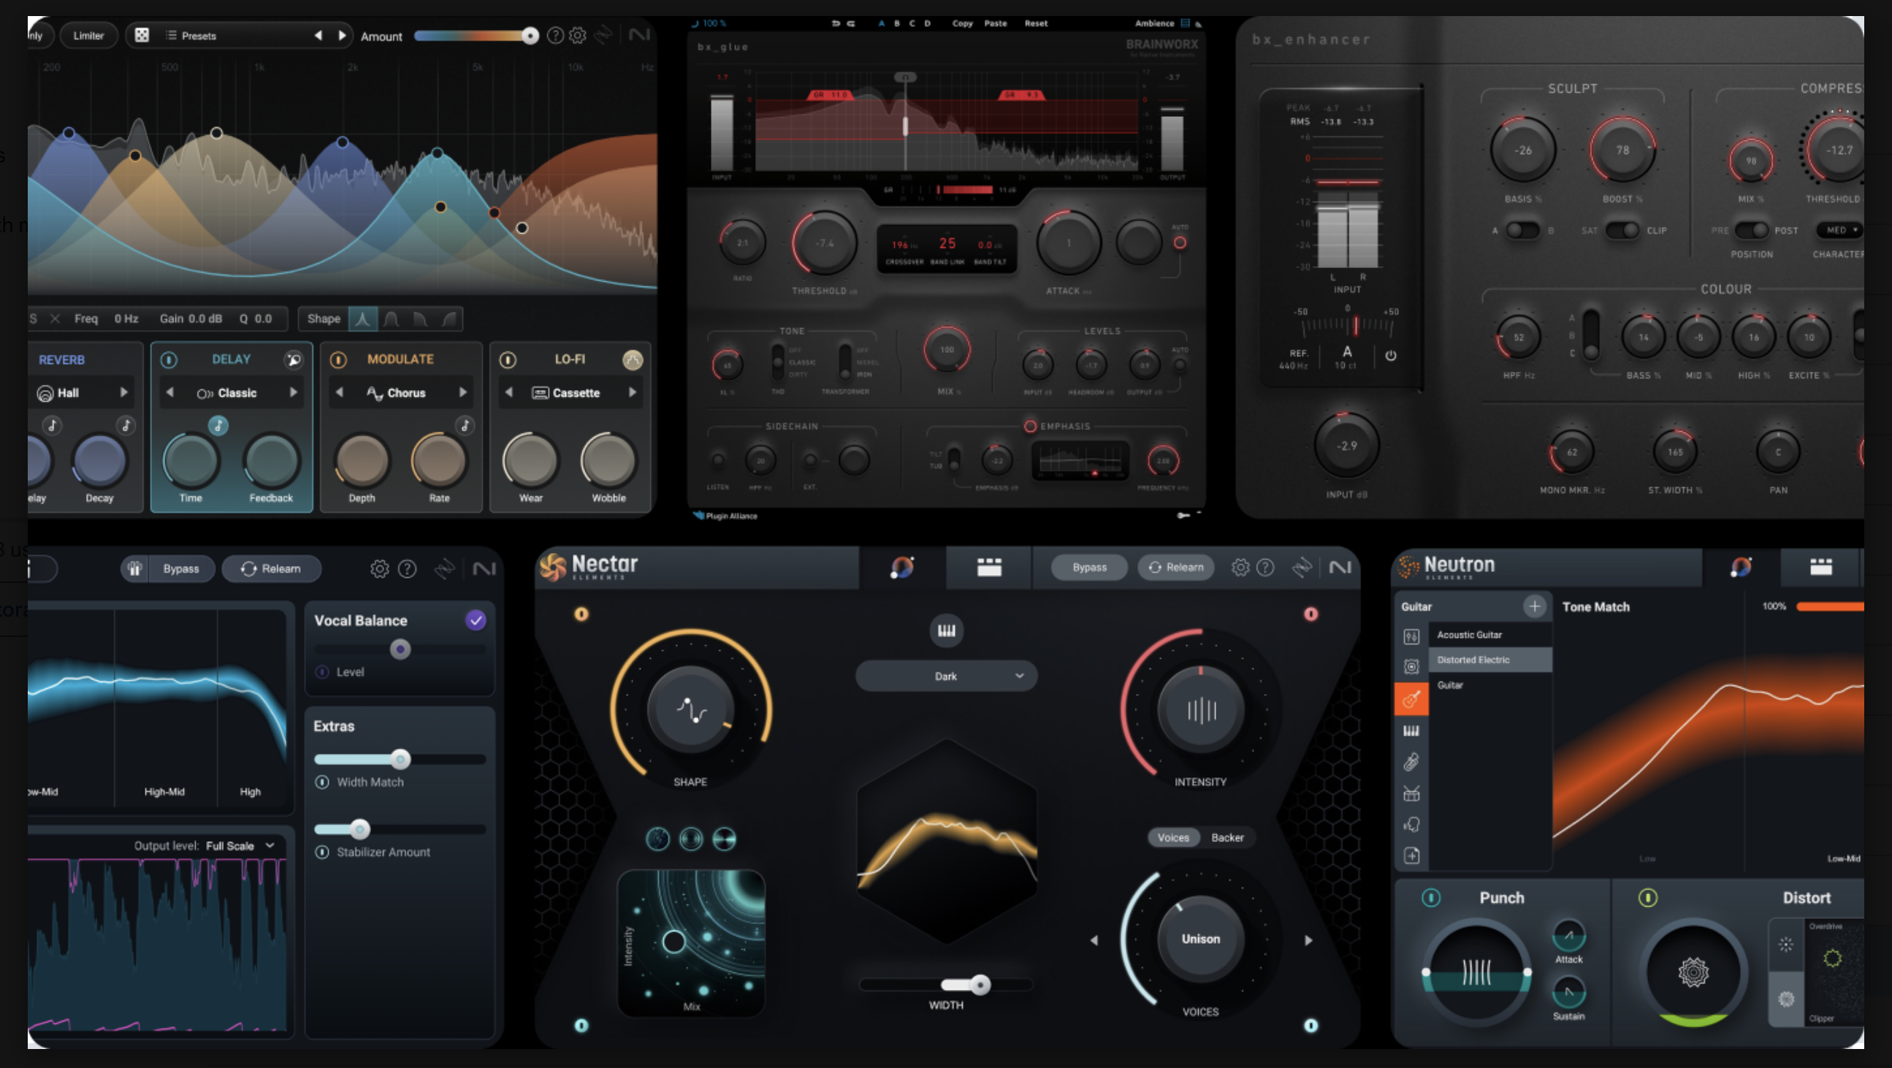This screenshot has height=1068, width=1892.
Task: Select guitar instrument icon in Neutron sidebar
Action: pyautogui.click(x=1411, y=698)
